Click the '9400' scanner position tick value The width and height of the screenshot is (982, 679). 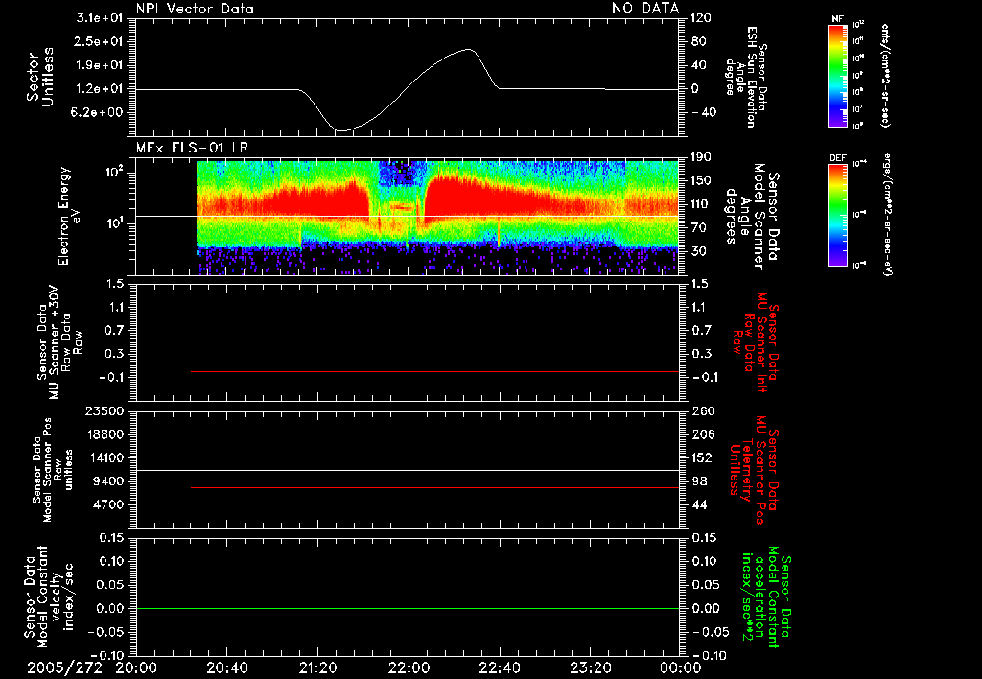coord(107,481)
